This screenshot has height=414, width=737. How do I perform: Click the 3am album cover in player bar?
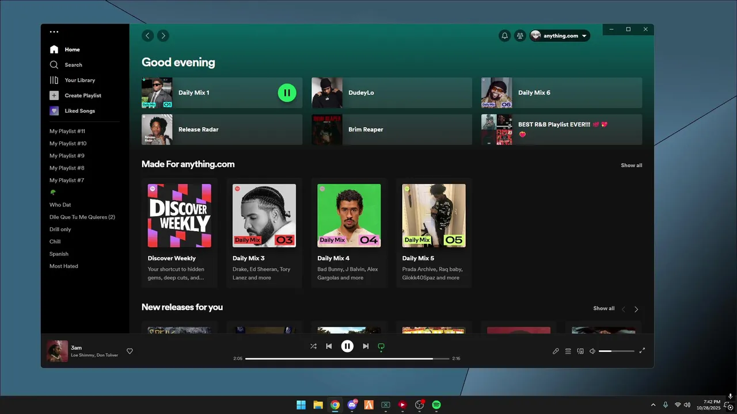[57, 351]
